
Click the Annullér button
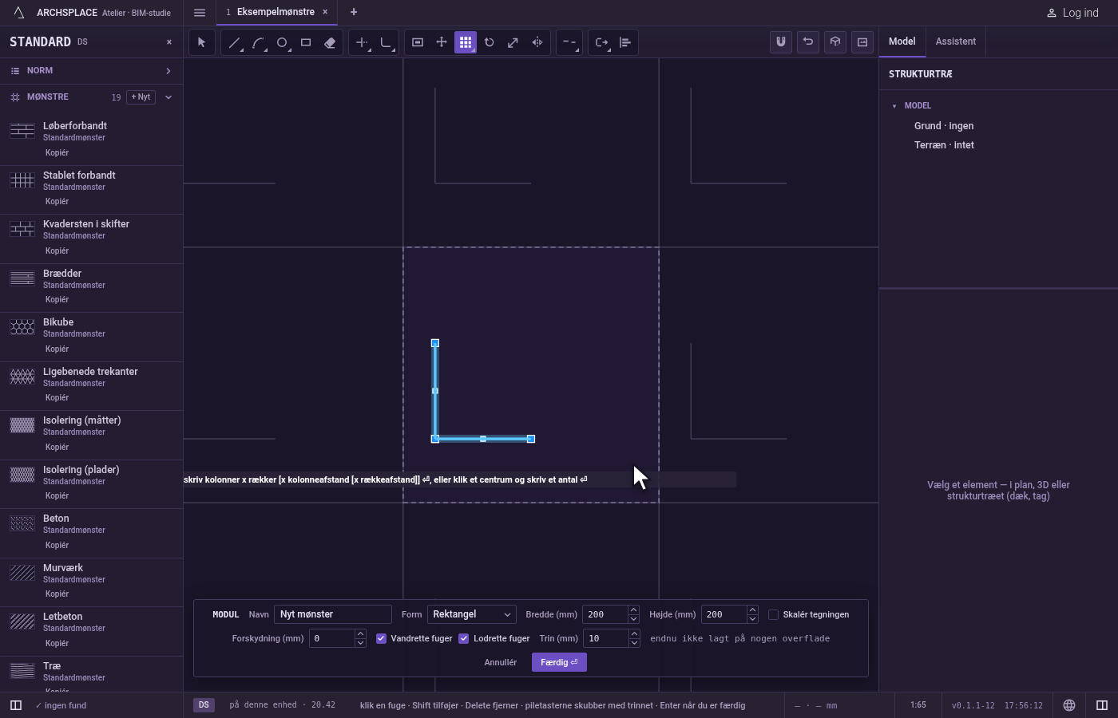coord(501,662)
